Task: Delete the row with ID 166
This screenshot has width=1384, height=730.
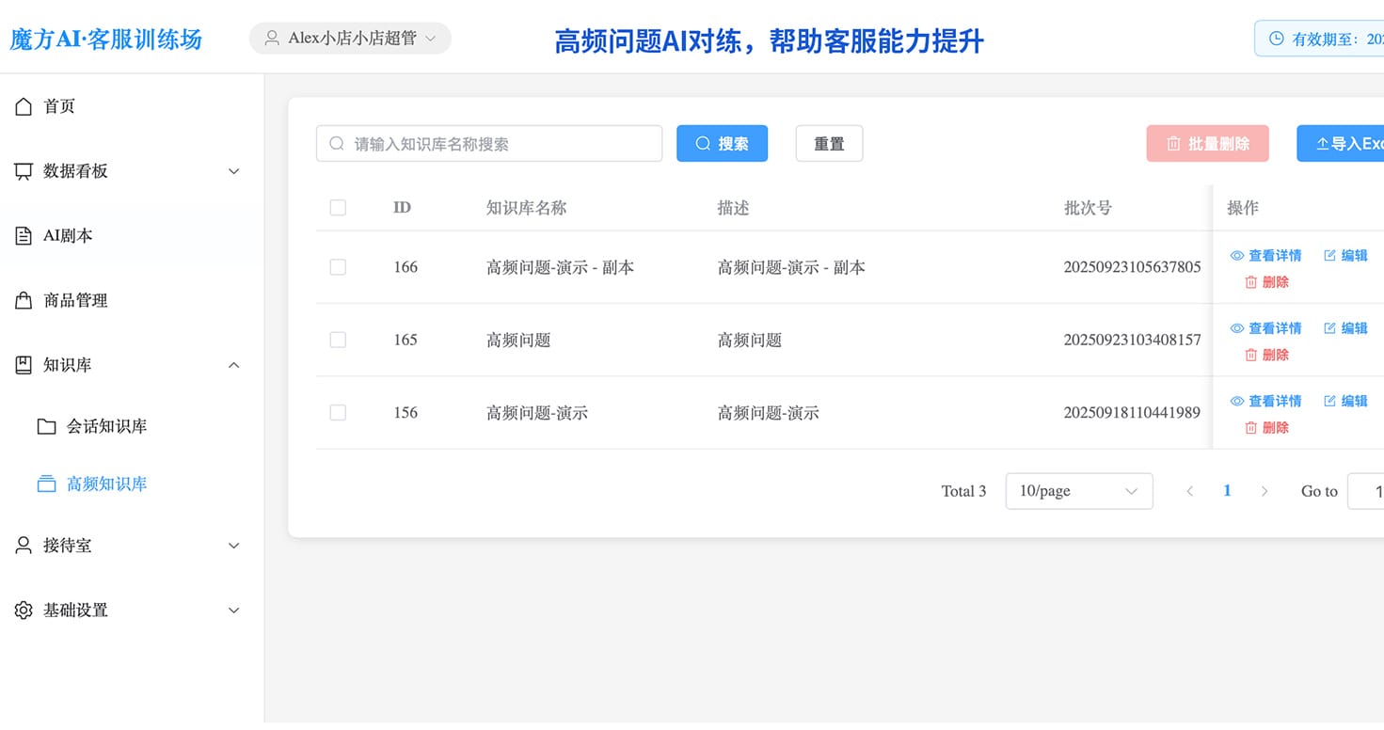Action: (x=1266, y=282)
